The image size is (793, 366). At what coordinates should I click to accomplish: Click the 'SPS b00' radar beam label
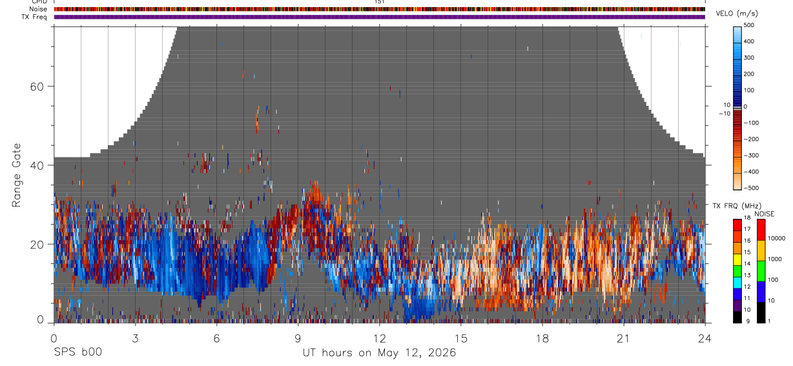point(77,352)
